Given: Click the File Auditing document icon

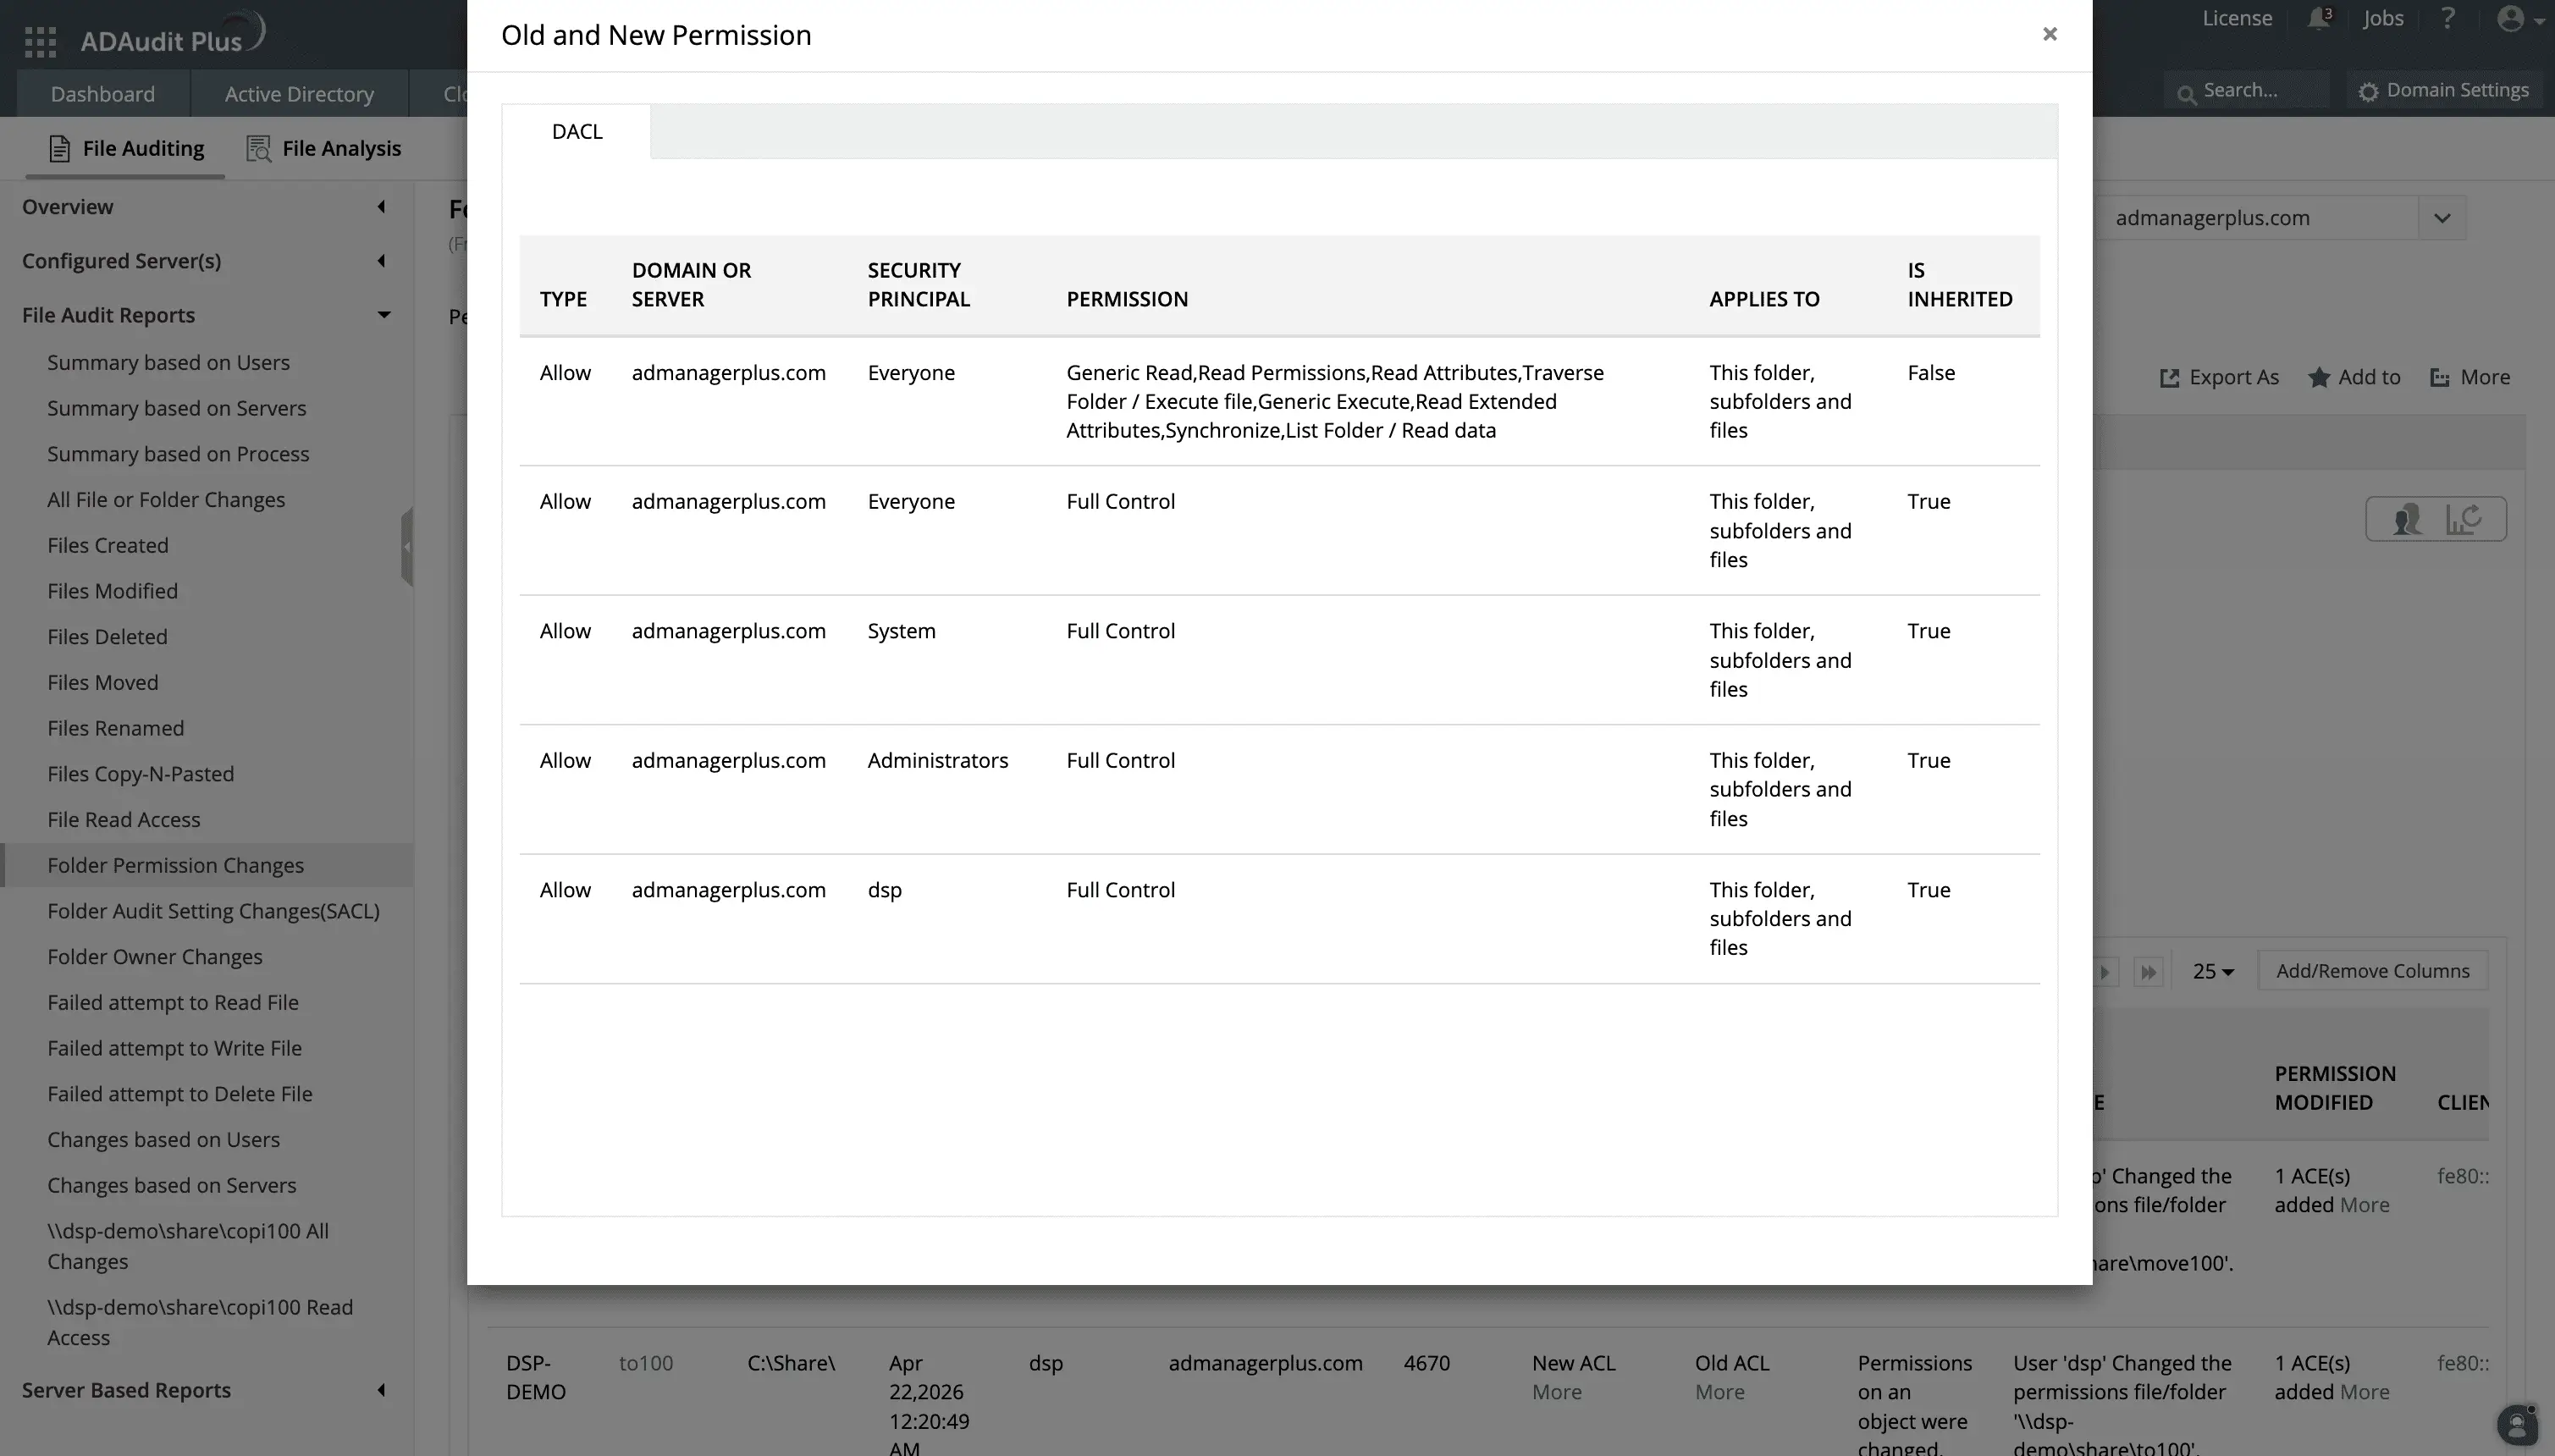Looking at the screenshot, I should [60, 148].
